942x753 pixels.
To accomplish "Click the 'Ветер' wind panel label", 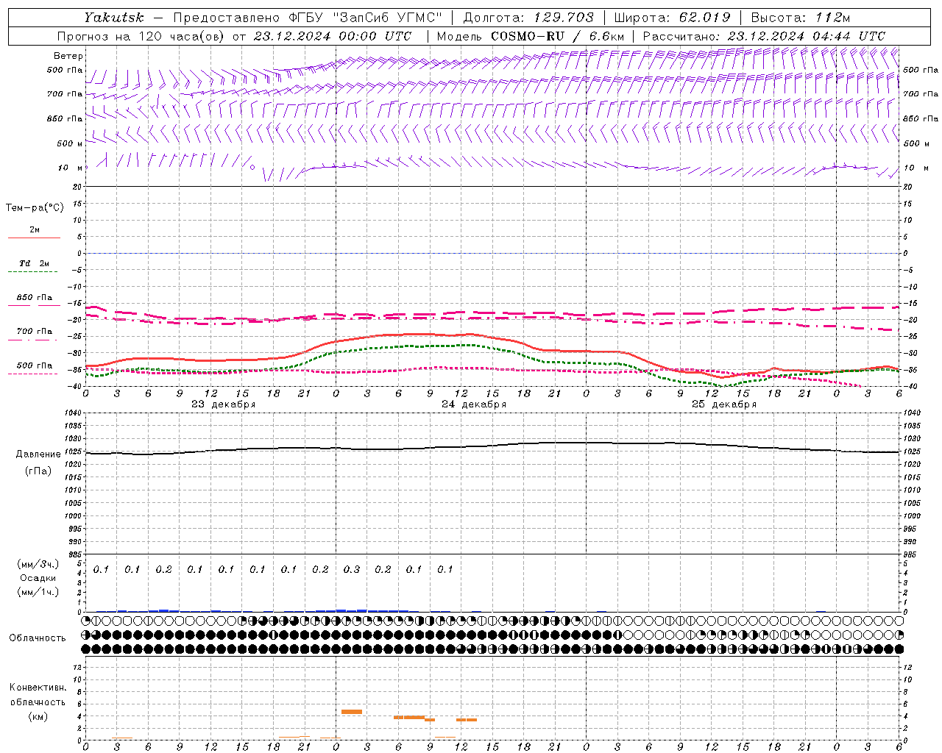I will tap(68, 56).
